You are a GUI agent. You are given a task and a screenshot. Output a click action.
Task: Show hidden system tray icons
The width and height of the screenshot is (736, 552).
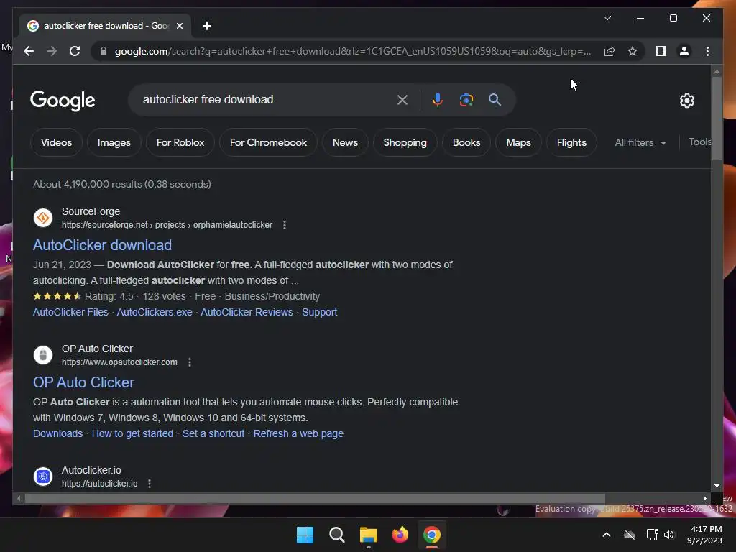tap(607, 535)
